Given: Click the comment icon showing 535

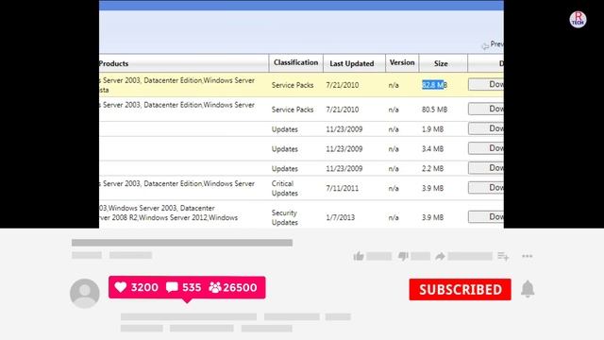Looking at the screenshot, I should tap(172, 287).
